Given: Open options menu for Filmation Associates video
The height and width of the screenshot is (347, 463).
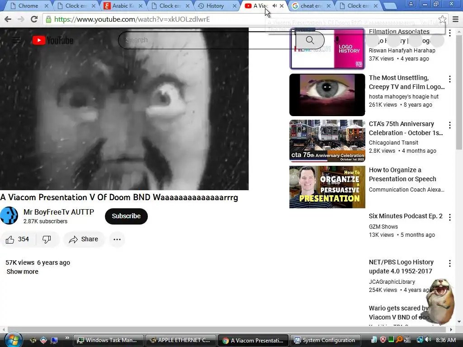Looking at the screenshot, I should pos(450,33).
